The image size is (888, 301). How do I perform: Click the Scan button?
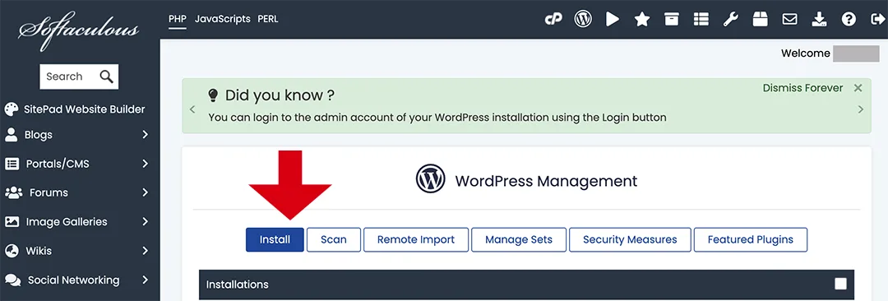[334, 240]
